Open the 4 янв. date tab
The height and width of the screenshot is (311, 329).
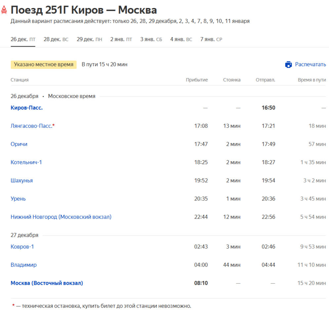[181, 39]
